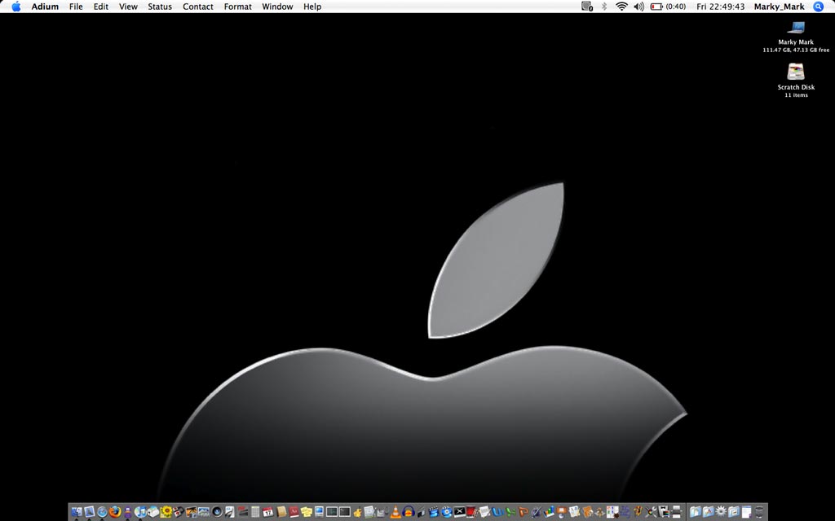Open the Calculator icon in dock
835x521 pixels.
point(255,513)
